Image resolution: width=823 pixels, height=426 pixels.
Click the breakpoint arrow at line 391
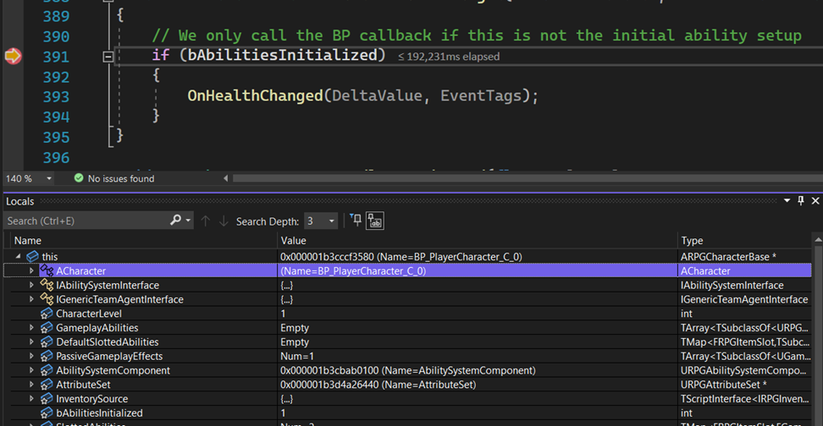[x=13, y=56]
